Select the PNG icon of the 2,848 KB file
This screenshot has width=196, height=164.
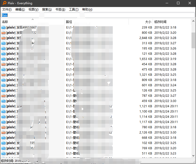4,38
